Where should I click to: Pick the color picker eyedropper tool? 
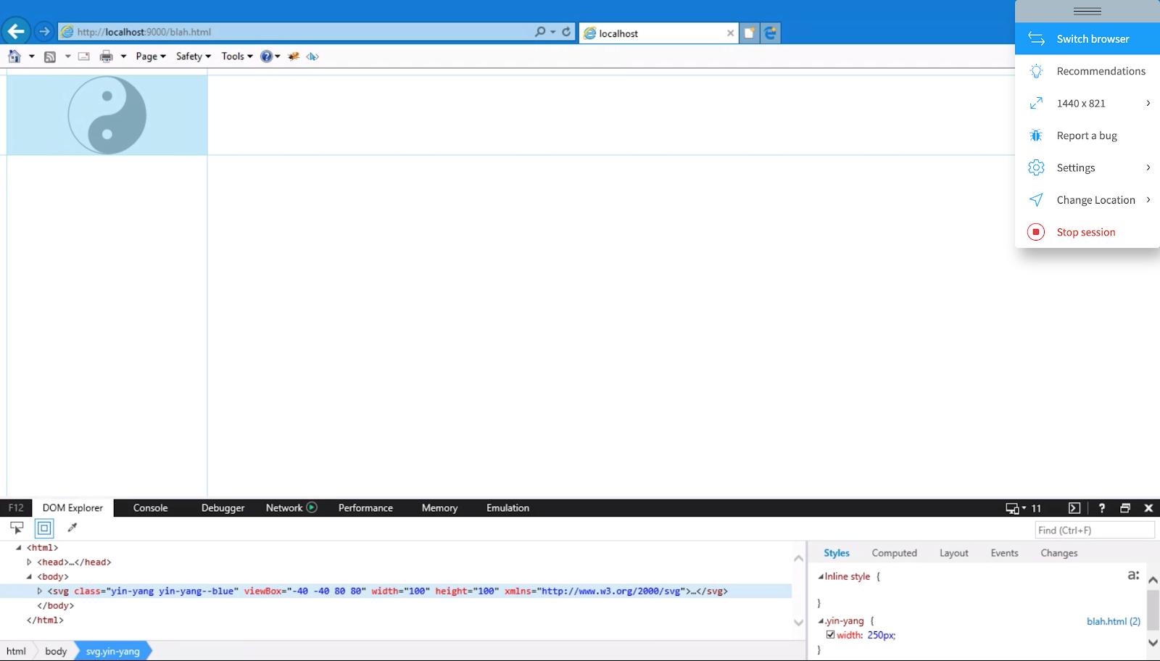(x=72, y=528)
